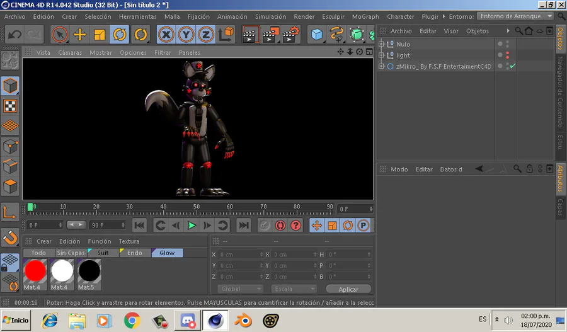
Task: Click Record Active Objects keyframe button
Action: [265, 226]
